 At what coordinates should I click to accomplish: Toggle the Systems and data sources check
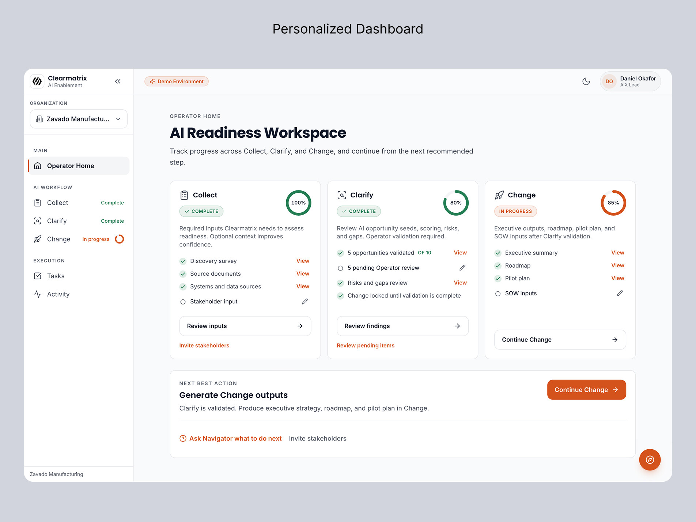pyautogui.click(x=183, y=287)
